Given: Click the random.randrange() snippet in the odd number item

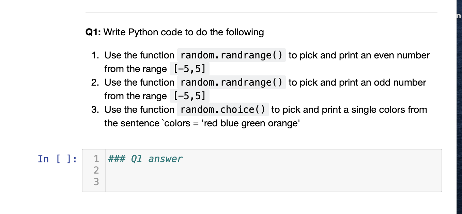Looking at the screenshot, I should [x=231, y=82].
